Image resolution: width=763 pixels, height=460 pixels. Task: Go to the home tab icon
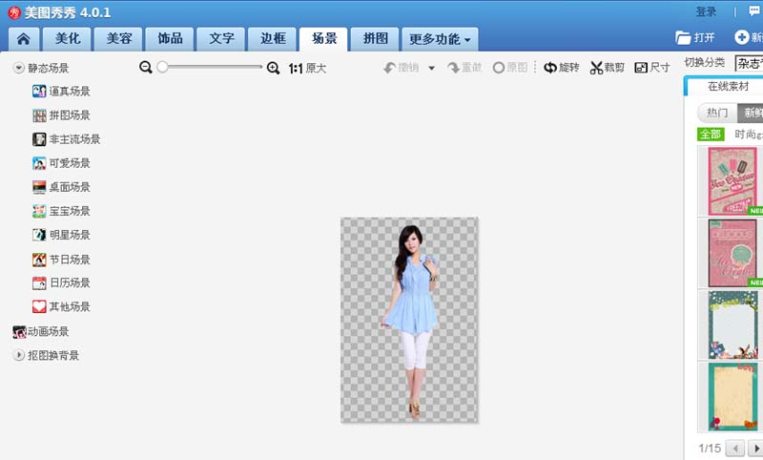tap(23, 39)
